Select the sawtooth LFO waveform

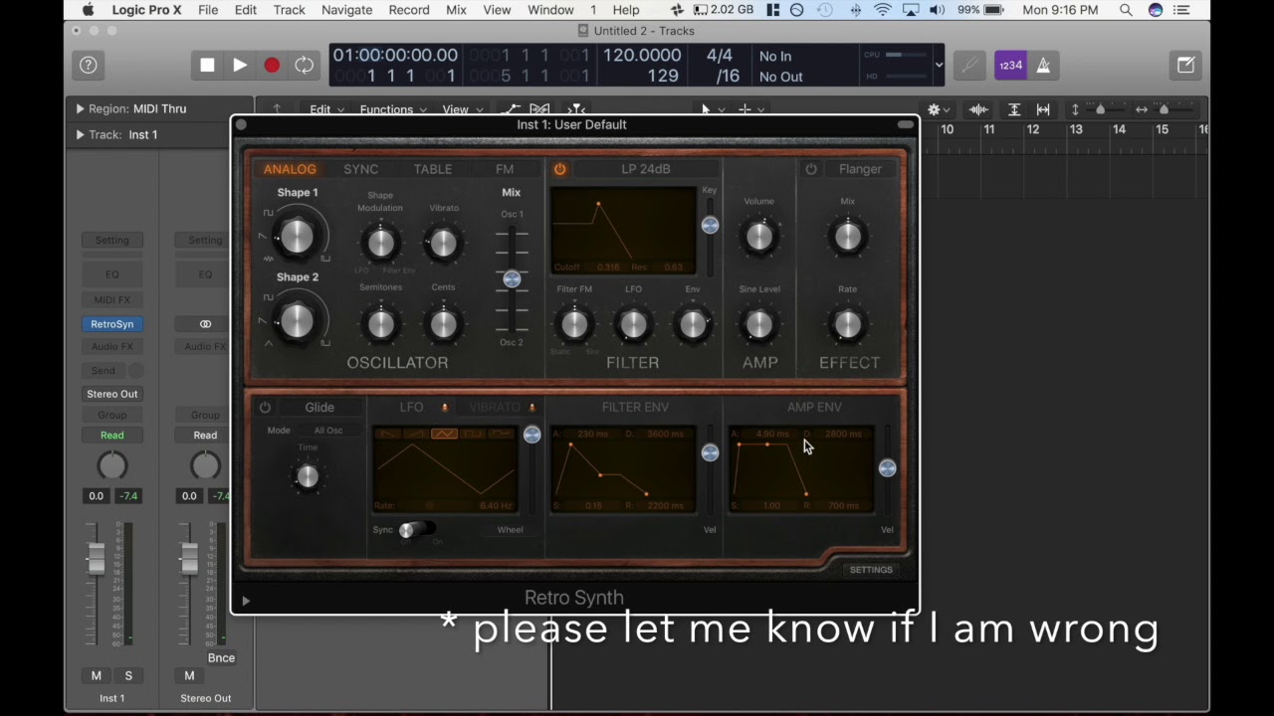(389, 434)
